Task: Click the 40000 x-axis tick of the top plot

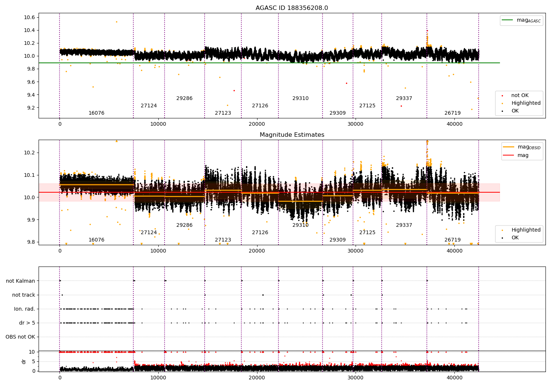Action: point(454,124)
